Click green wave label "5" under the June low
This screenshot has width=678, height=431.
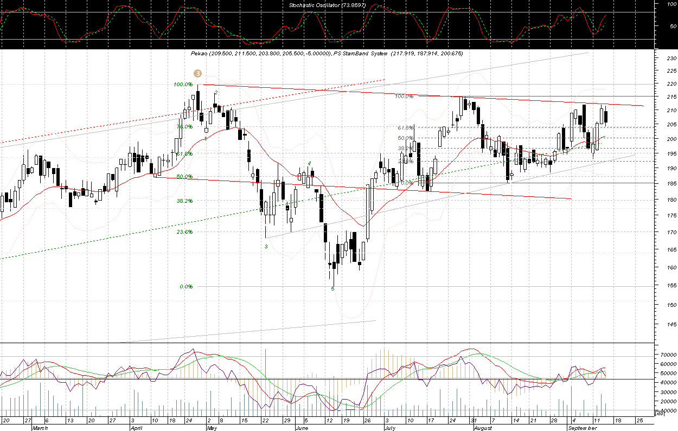click(x=332, y=289)
